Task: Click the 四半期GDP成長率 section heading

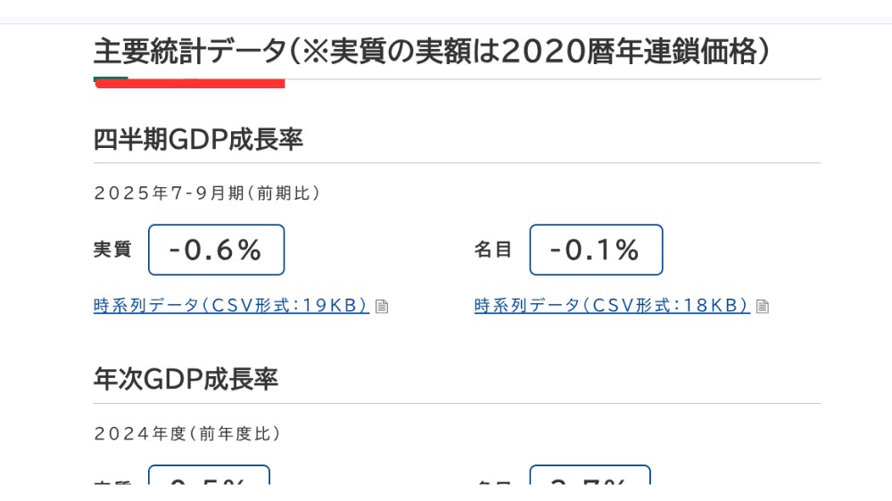Action: click(198, 140)
